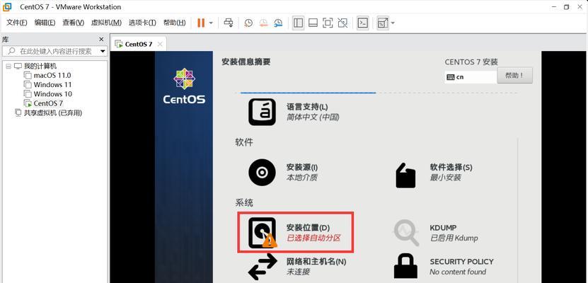This screenshot has height=283, width=588.
Task: Click the 已启用 Kdump text
Action: coord(454,238)
